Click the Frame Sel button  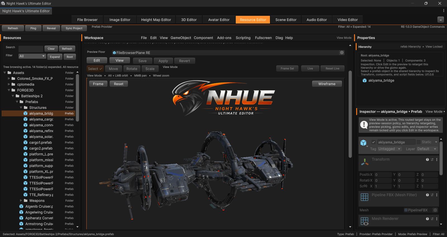[x=287, y=68]
